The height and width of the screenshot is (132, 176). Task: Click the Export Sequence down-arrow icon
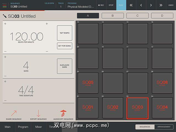click(38, 113)
